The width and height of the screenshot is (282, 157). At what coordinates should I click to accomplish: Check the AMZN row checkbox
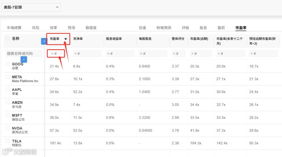(x=8, y=102)
